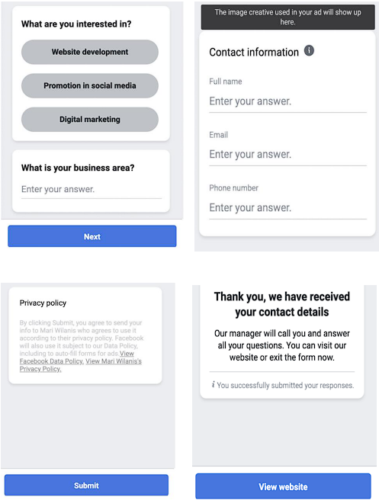The width and height of the screenshot is (379, 500).
Task: Click the Contact information heading
Action: (254, 52)
